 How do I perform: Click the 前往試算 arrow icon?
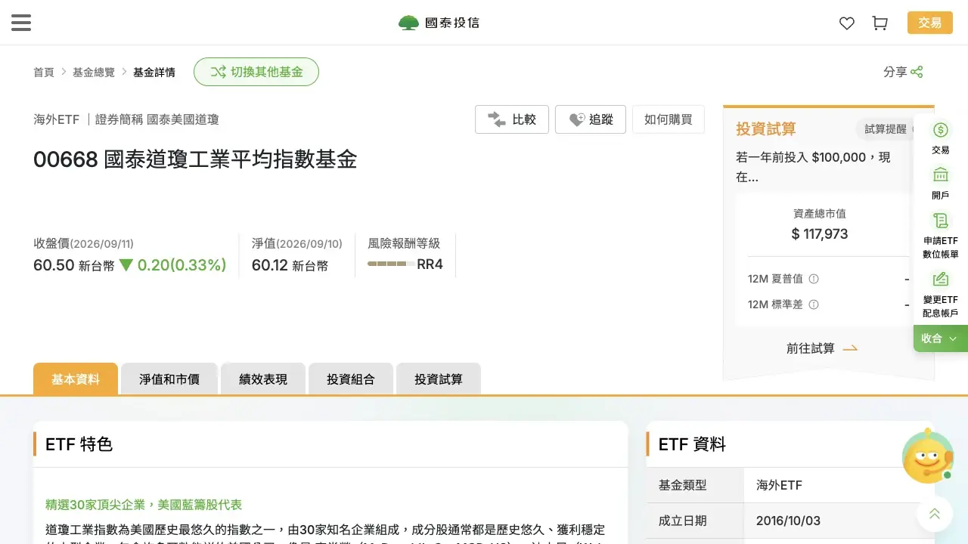pyautogui.click(x=850, y=348)
